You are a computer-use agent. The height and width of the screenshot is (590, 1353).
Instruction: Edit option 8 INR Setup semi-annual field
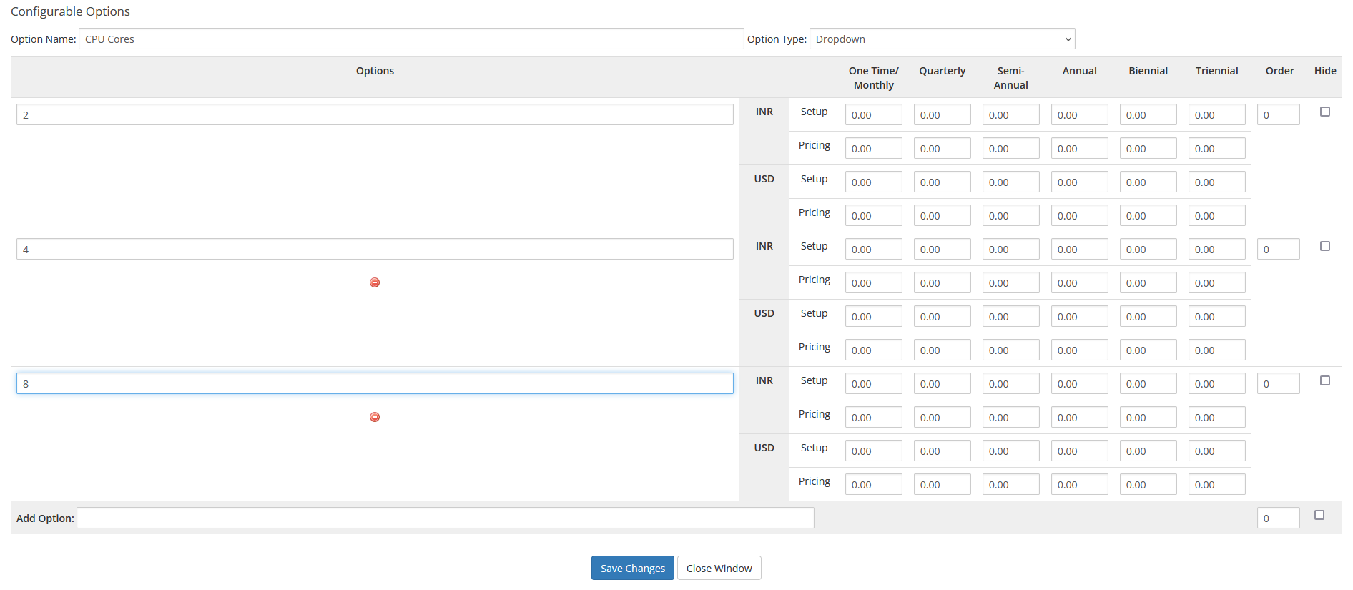[x=1011, y=383]
